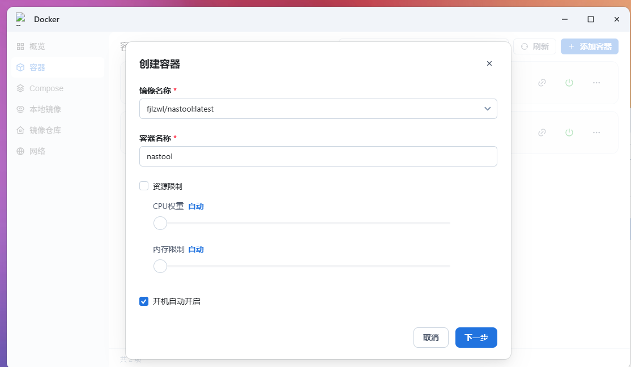Viewport: 631px width, 367px height.
Task: Click the 镜像仓库 house icon
Action: click(x=20, y=130)
